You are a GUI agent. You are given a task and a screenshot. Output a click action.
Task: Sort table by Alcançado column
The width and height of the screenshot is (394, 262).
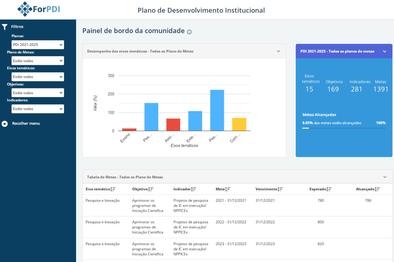(x=377, y=189)
